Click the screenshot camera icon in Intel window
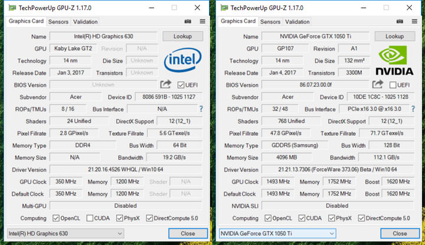Screen dimensions: 425x245 [188, 22]
